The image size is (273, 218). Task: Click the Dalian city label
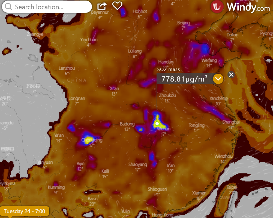pos(232,35)
